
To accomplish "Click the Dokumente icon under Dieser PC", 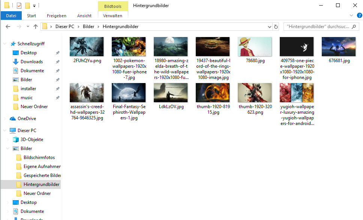I will 16,211.
